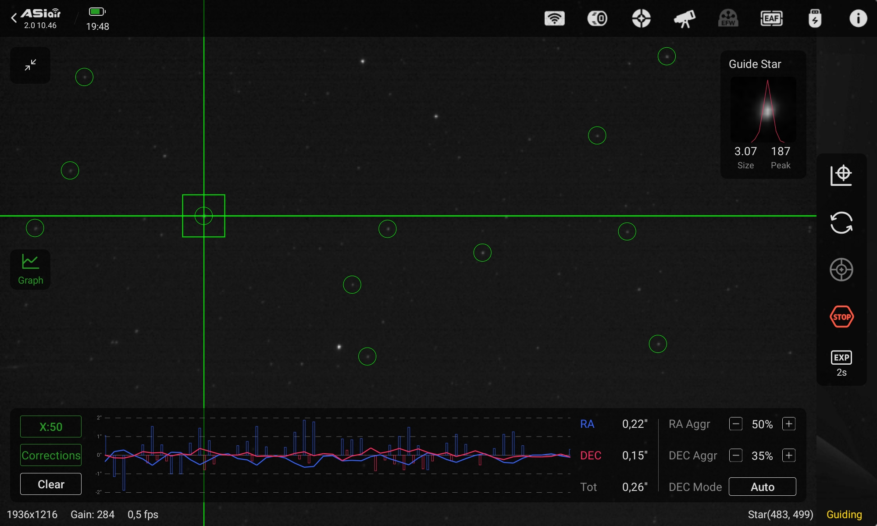Screen dimensions: 877x526
Task: Change the X:50 graph scale
Action: click(51, 426)
